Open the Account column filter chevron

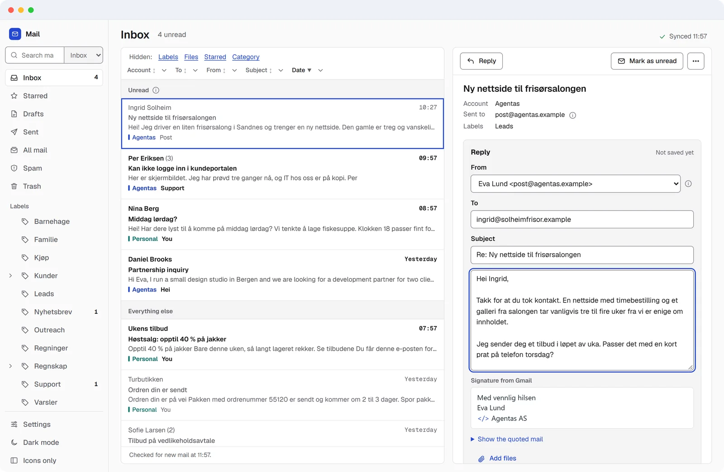click(x=164, y=70)
